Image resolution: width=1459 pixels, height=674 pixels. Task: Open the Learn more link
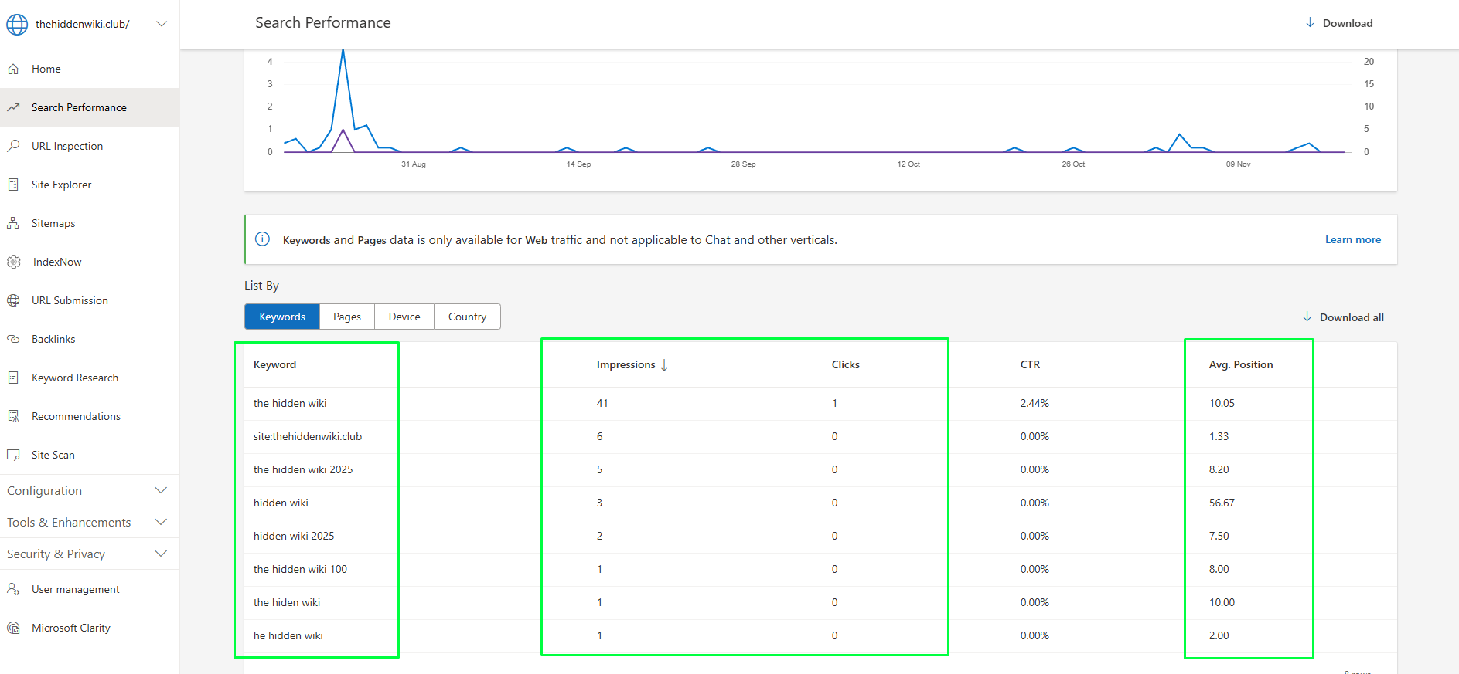click(x=1352, y=239)
